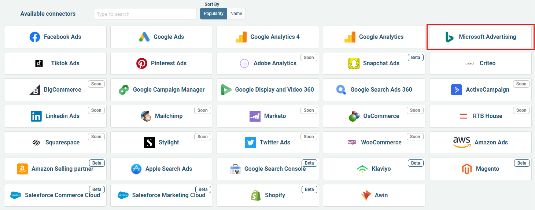Click the Tiktok Ads logo icon

39,63
